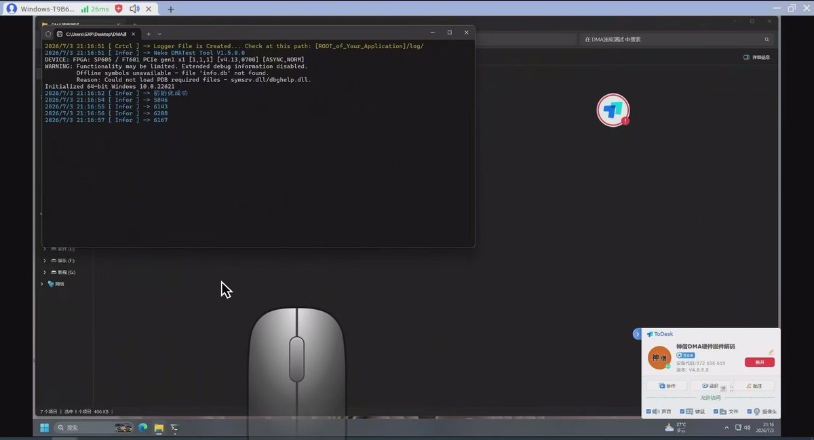
Task: Click the Explorer search magnifier icon
Action: [x=767, y=39]
